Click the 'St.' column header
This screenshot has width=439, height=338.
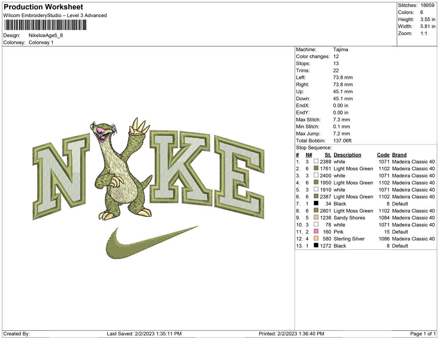click(328, 154)
